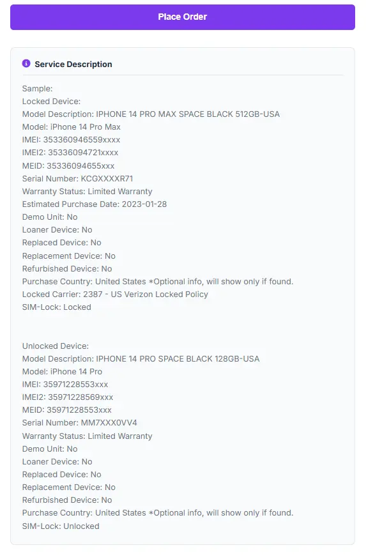Image resolution: width=366 pixels, height=559 pixels.
Task: Select Estimated Purchase Date 2023-01-28 text
Action: pyautogui.click(x=95, y=204)
